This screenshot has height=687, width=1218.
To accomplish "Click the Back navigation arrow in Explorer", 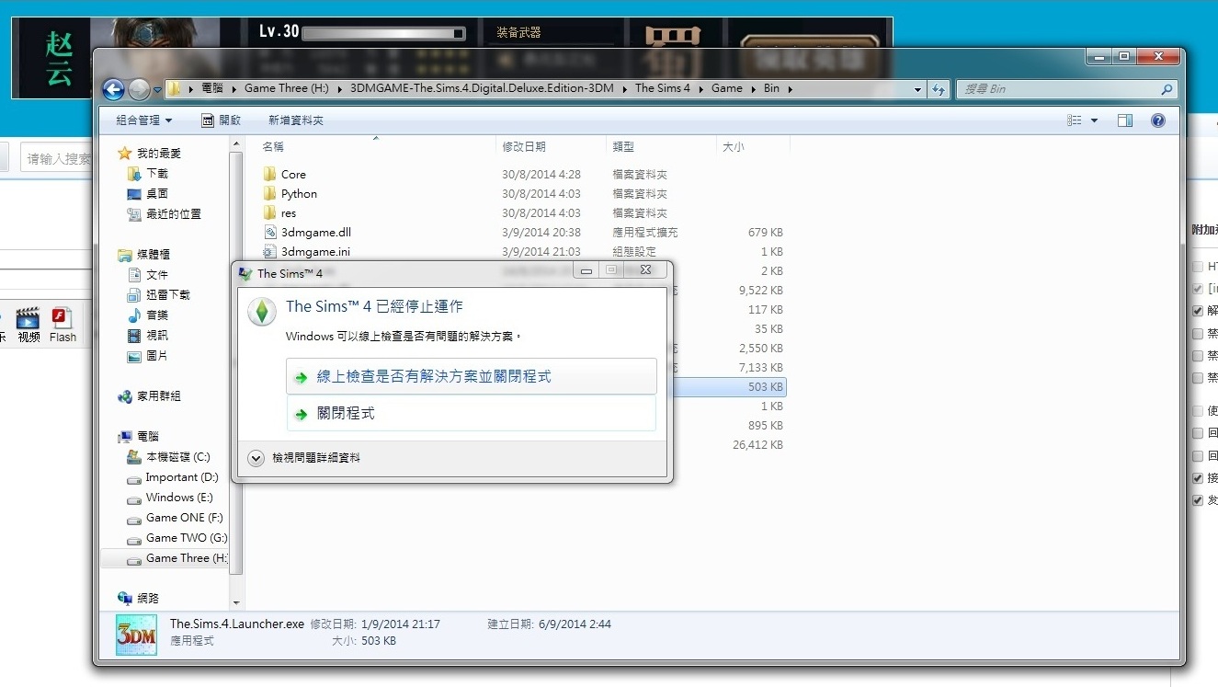I will tap(113, 89).
